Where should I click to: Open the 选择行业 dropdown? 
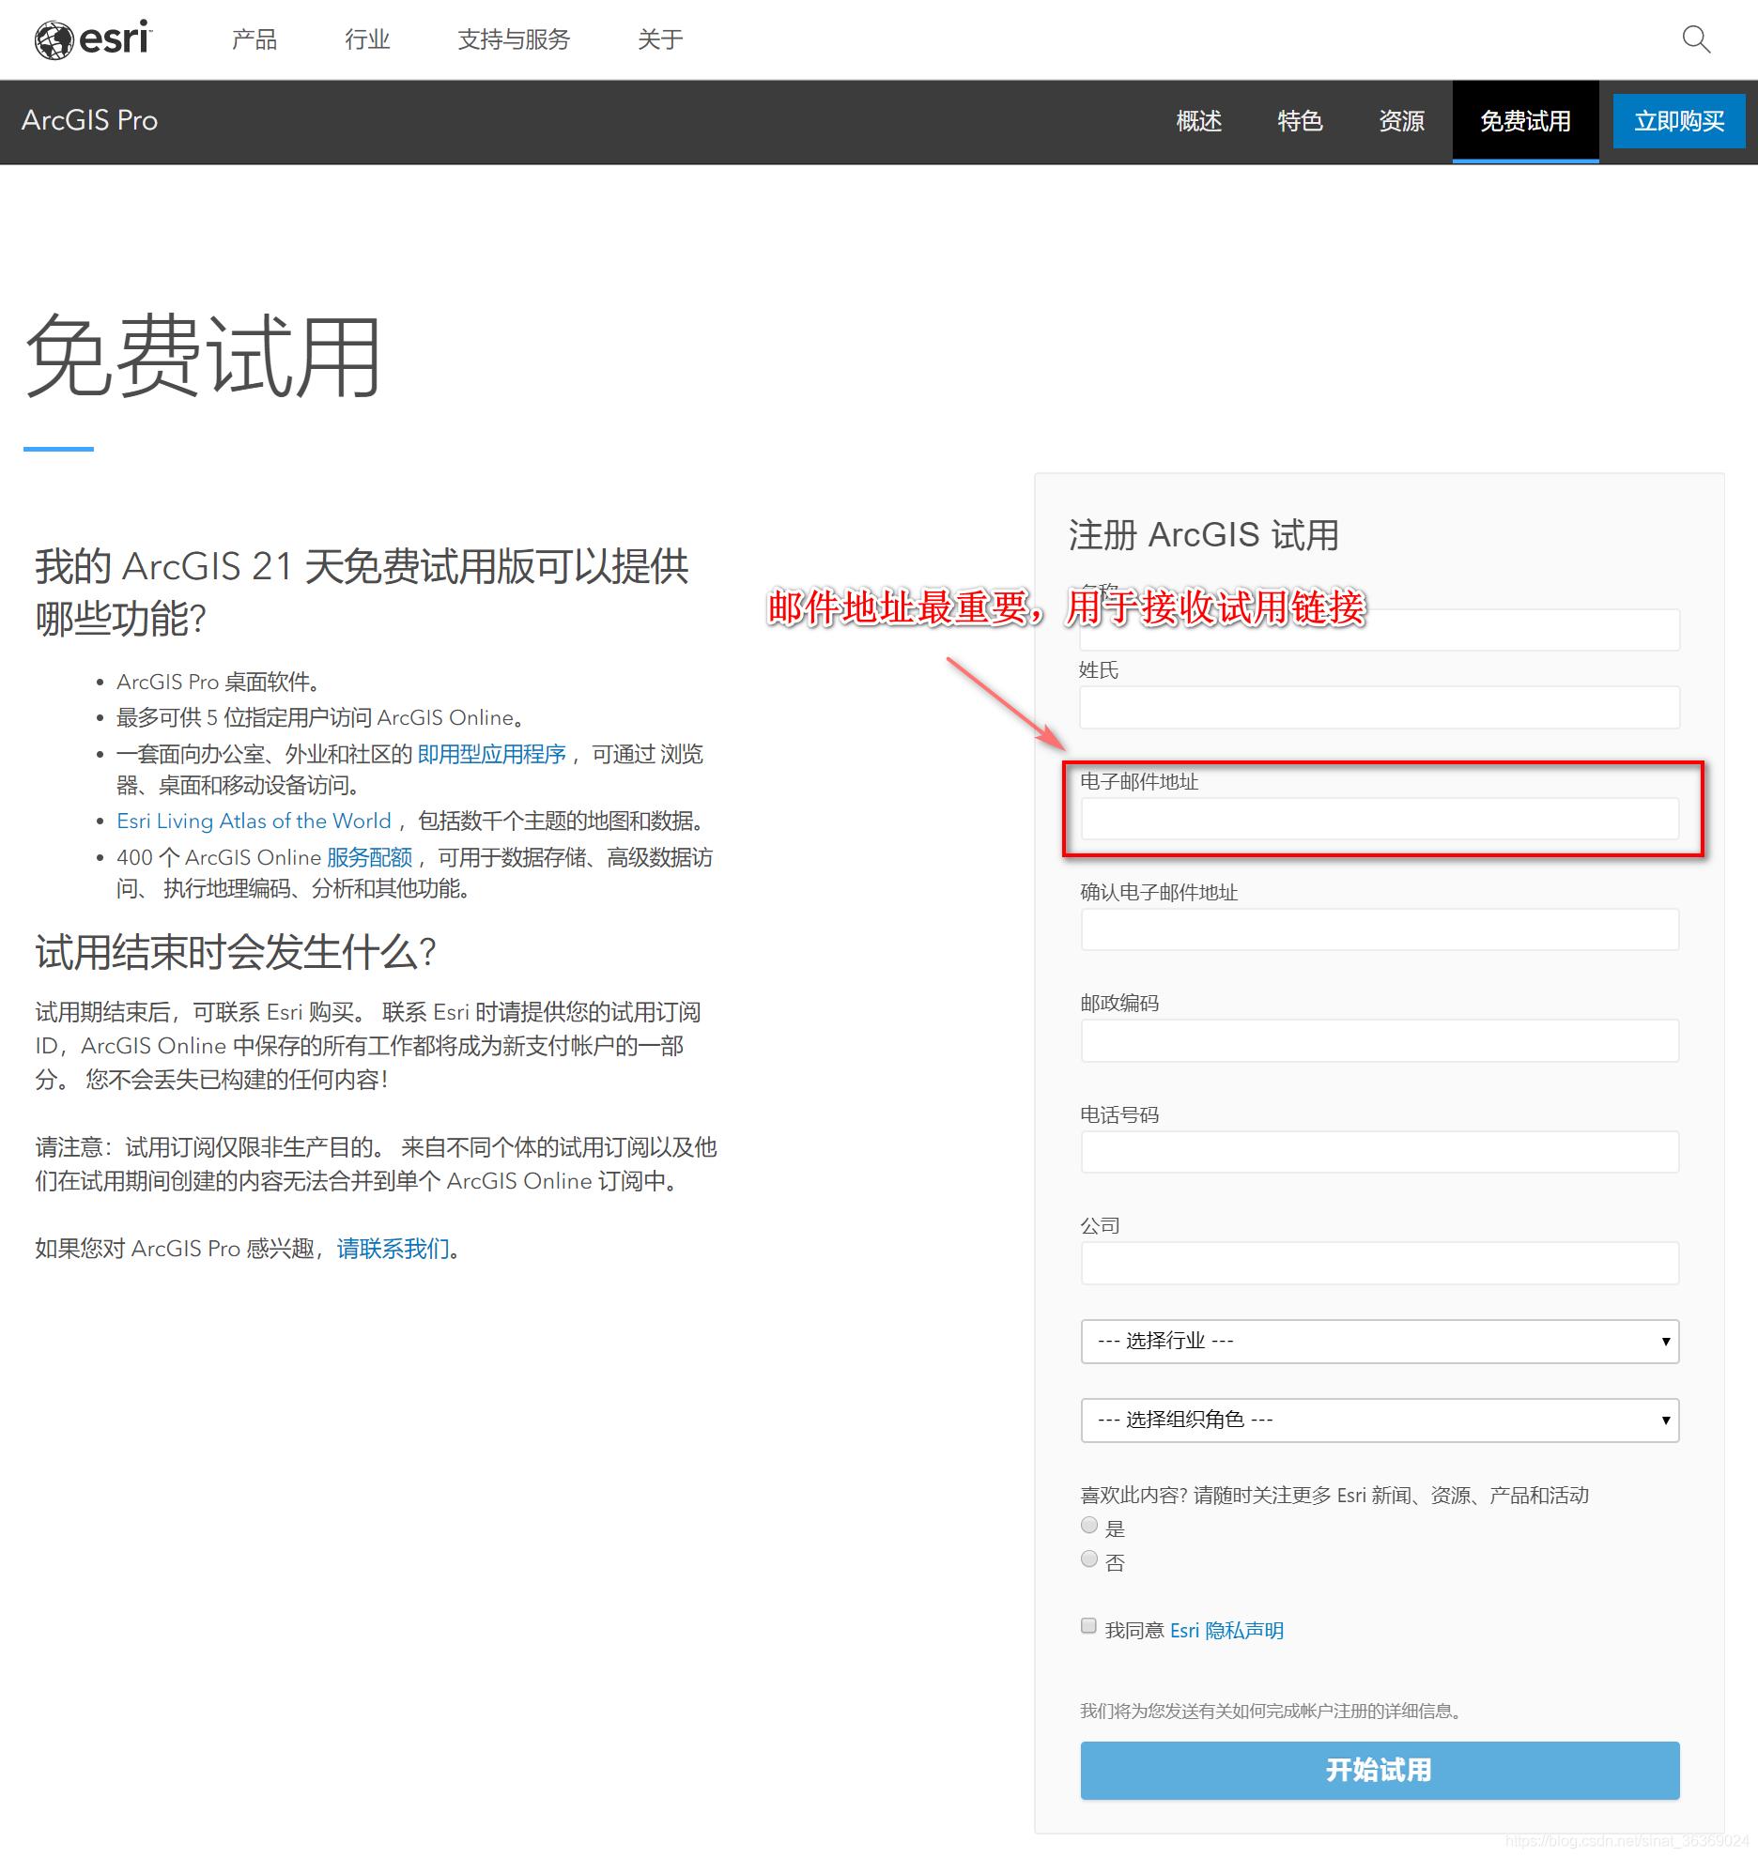click(1379, 1342)
